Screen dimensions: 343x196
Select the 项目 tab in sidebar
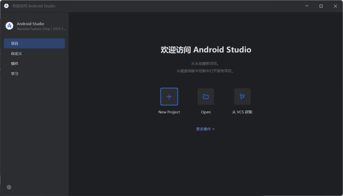(35, 43)
